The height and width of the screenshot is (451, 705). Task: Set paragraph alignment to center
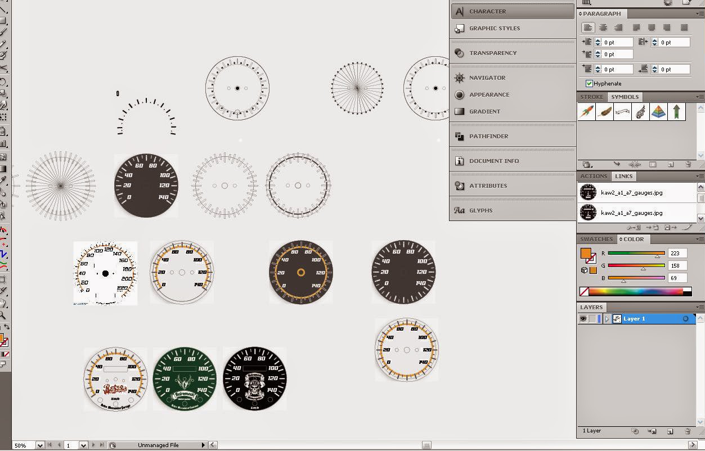(x=603, y=27)
